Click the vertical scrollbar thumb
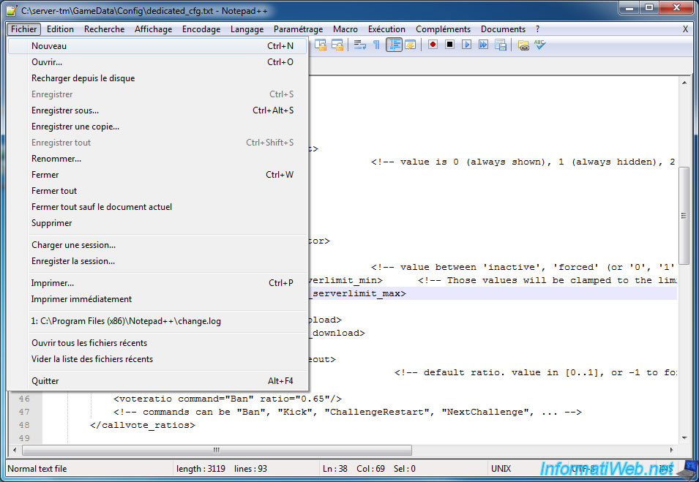699x482 pixels. point(684,216)
